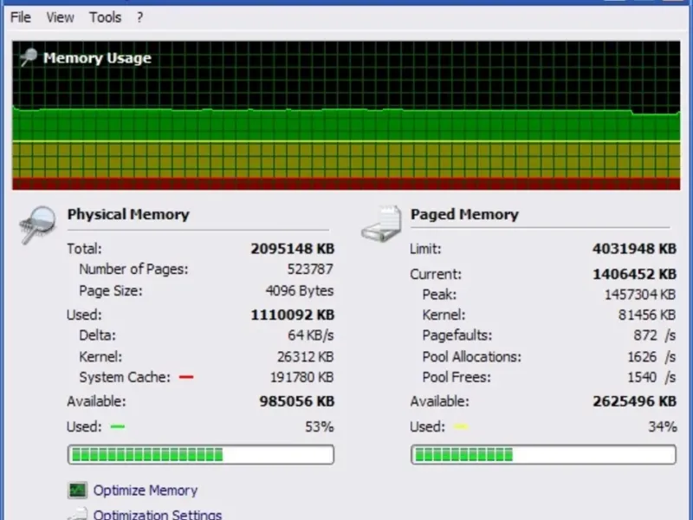
Task: Open the Optimization Settings link
Action: (158, 514)
